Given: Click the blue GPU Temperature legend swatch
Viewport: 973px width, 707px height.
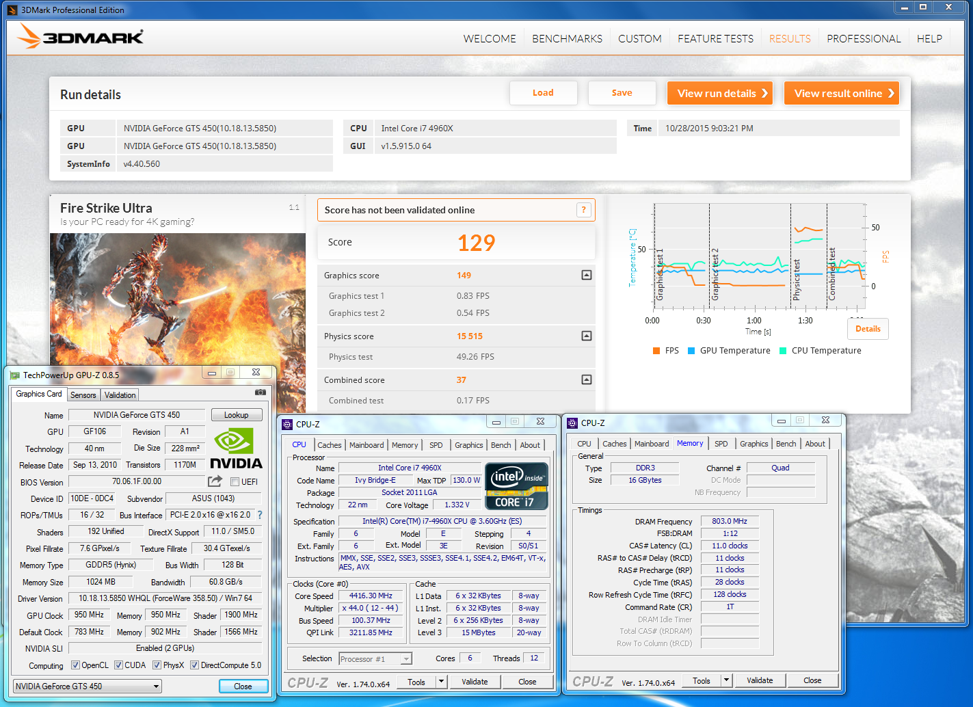Looking at the screenshot, I should coord(691,351).
